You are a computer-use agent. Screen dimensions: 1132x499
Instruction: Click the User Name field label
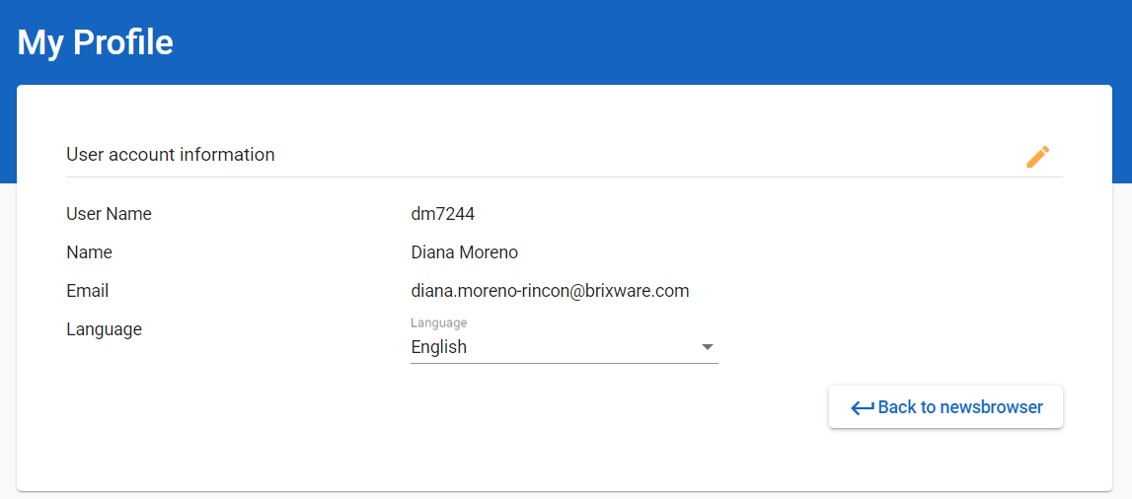pyautogui.click(x=109, y=214)
